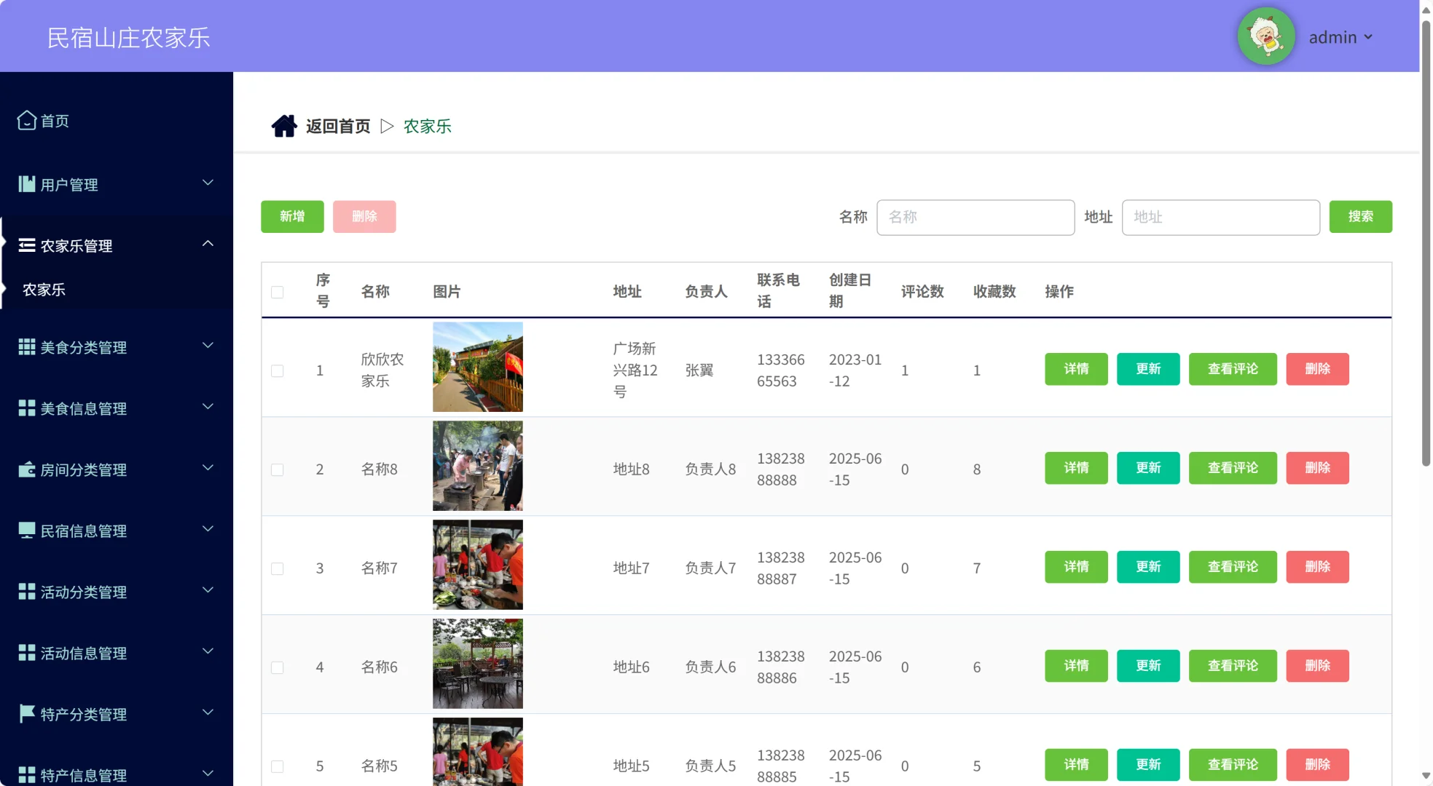Click the 特产分类管理 flag icon
Image resolution: width=1433 pixels, height=786 pixels.
tap(26, 714)
